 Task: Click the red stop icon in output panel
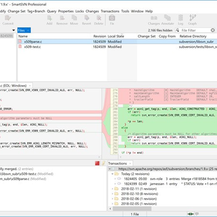[97, 163]
